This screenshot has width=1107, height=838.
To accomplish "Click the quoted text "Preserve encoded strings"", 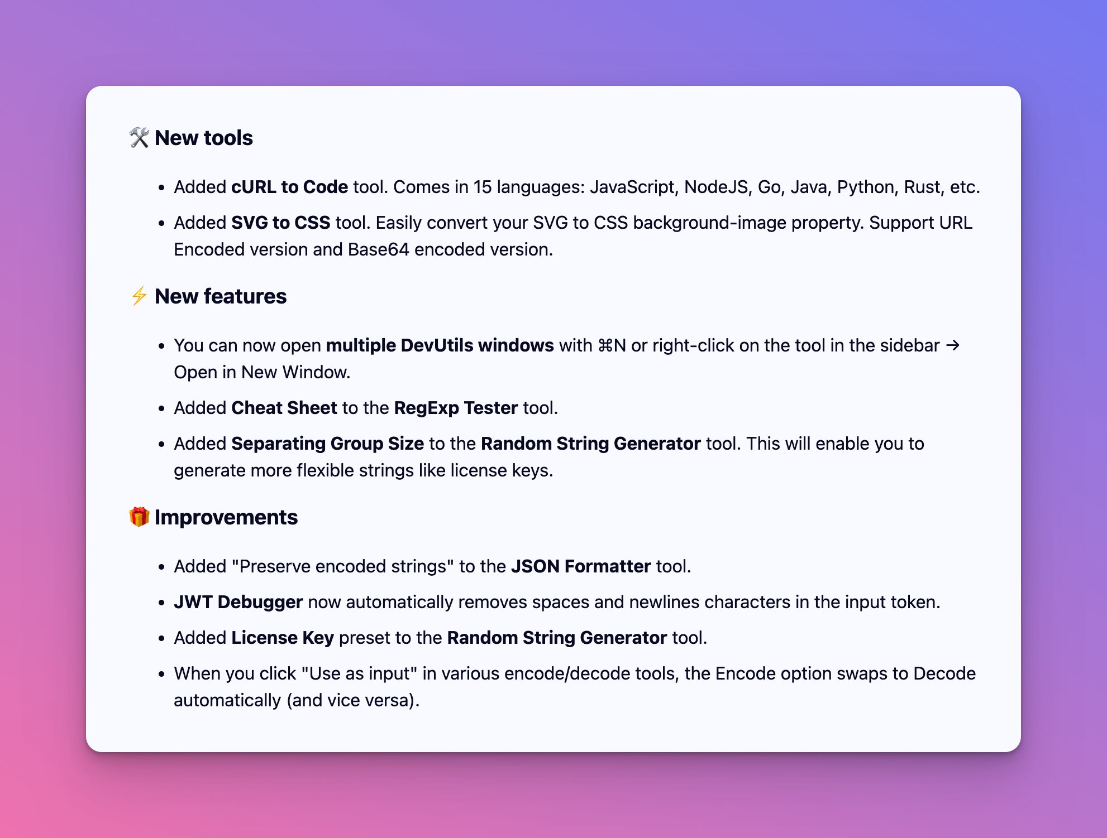I will point(343,566).
